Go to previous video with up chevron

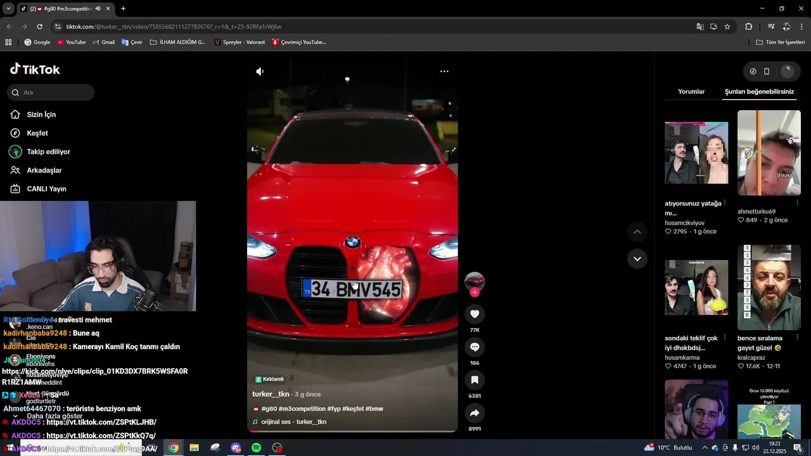(x=637, y=232)
